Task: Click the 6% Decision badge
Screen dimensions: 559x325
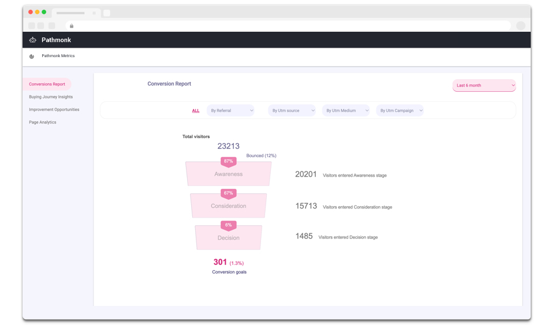Action: 228,225
